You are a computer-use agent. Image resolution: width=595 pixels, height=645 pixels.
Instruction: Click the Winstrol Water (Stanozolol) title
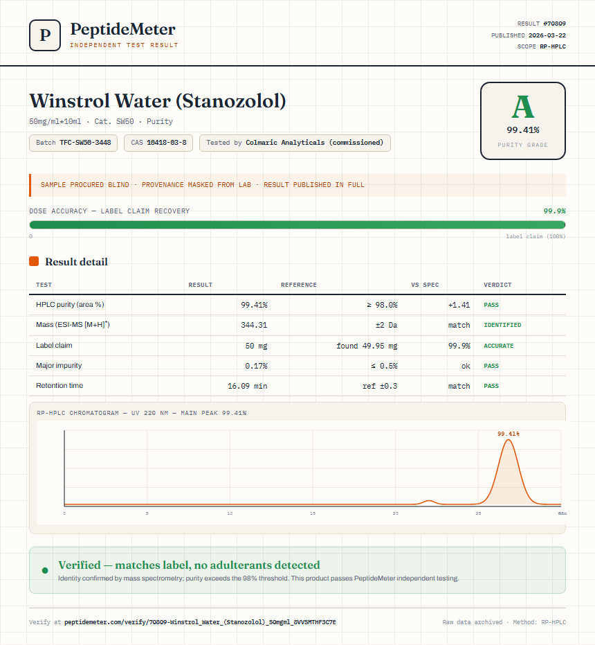[158, 100]
